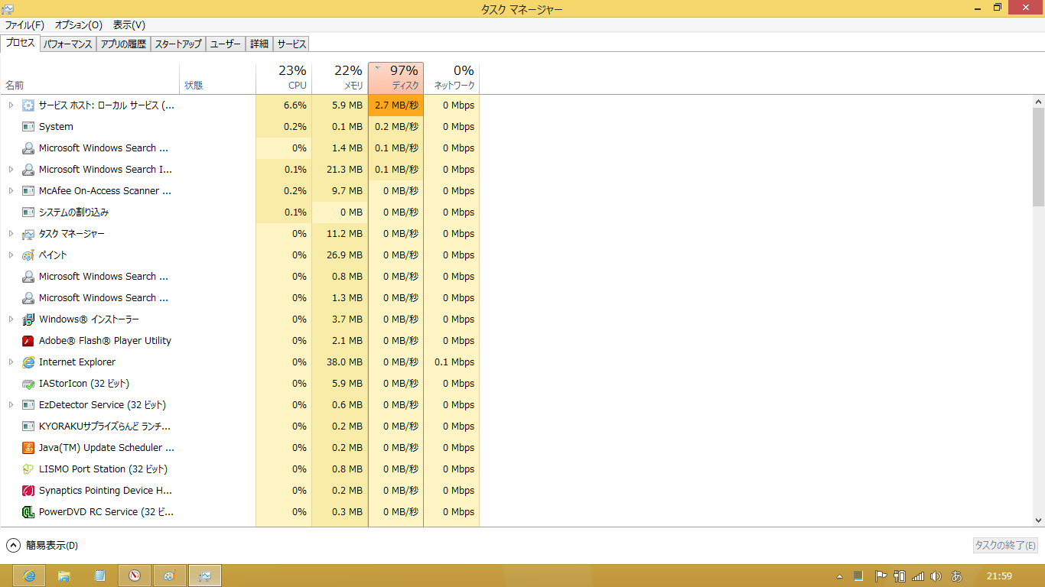Expand the EzDetector Service row
1045x587 pixels.
tap(11, 405)
